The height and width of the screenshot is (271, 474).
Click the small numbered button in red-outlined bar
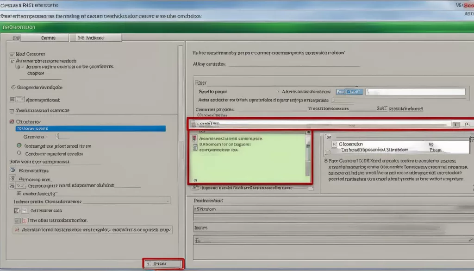click(x=455, y=124)
